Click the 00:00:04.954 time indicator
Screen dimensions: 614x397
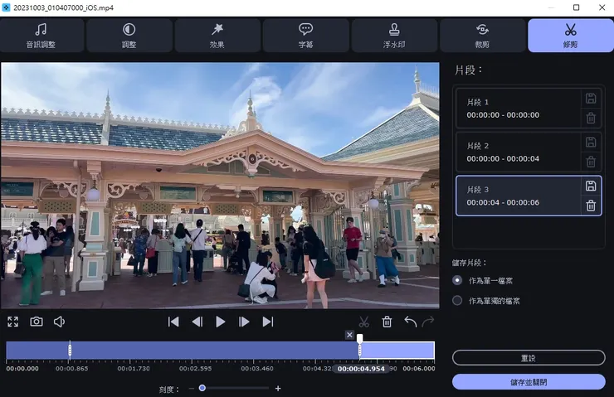click(x=361, y=369)
